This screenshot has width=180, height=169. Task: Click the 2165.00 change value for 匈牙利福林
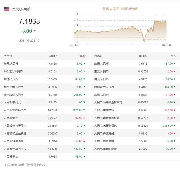168,126
